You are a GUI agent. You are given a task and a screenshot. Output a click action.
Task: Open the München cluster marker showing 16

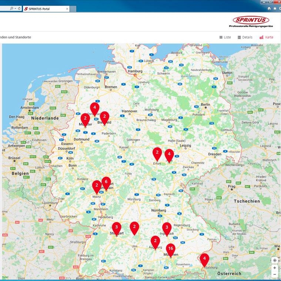[170, 249]
